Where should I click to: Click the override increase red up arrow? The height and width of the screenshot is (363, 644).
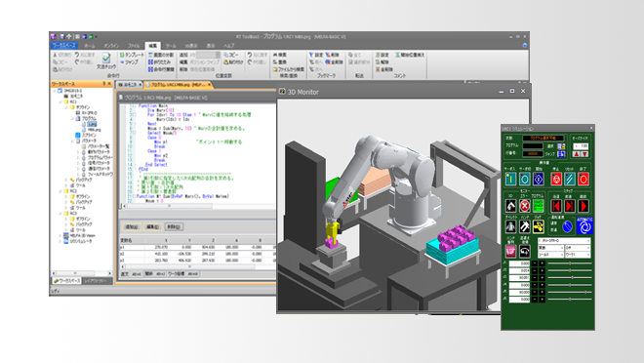[x=577, y=154]
